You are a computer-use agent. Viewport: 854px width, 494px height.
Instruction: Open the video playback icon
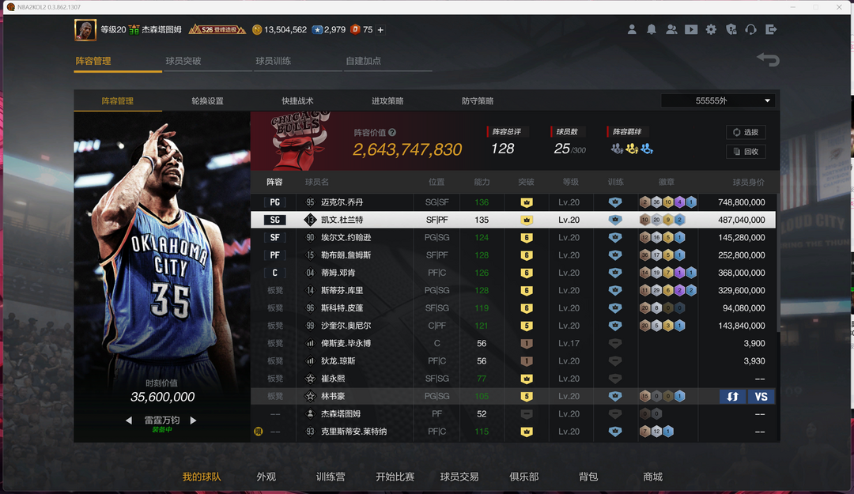(x=691, y=29)
